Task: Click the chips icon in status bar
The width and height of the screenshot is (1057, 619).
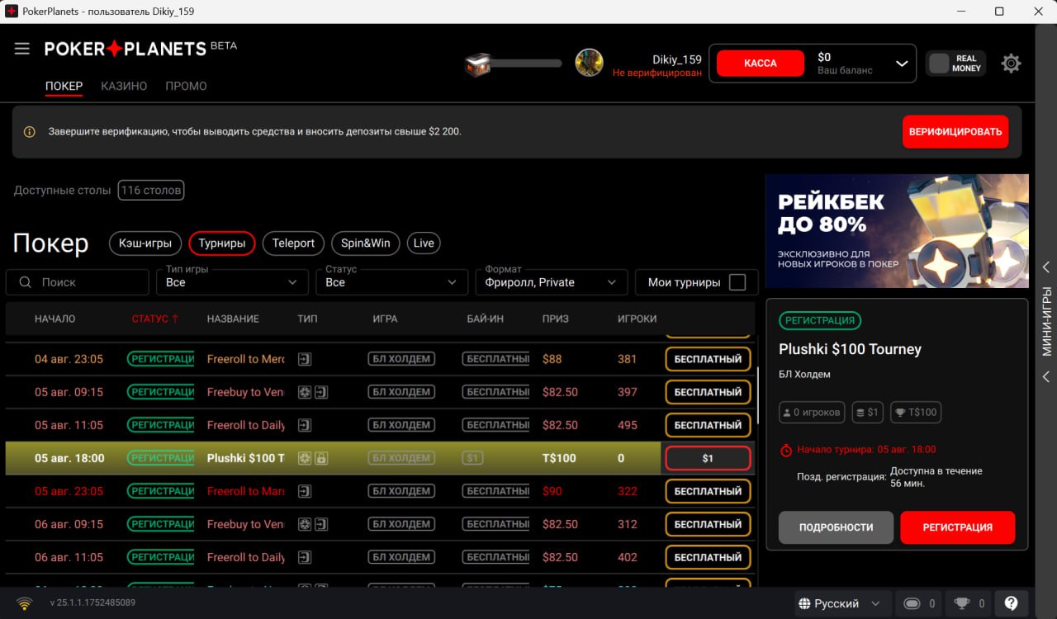Action: point(912,603)
